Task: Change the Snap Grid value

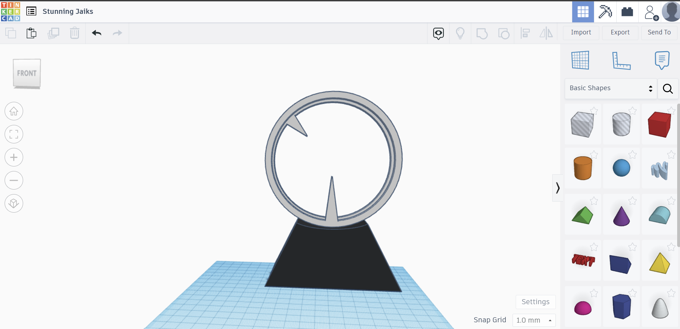Action: click(533, 320)
